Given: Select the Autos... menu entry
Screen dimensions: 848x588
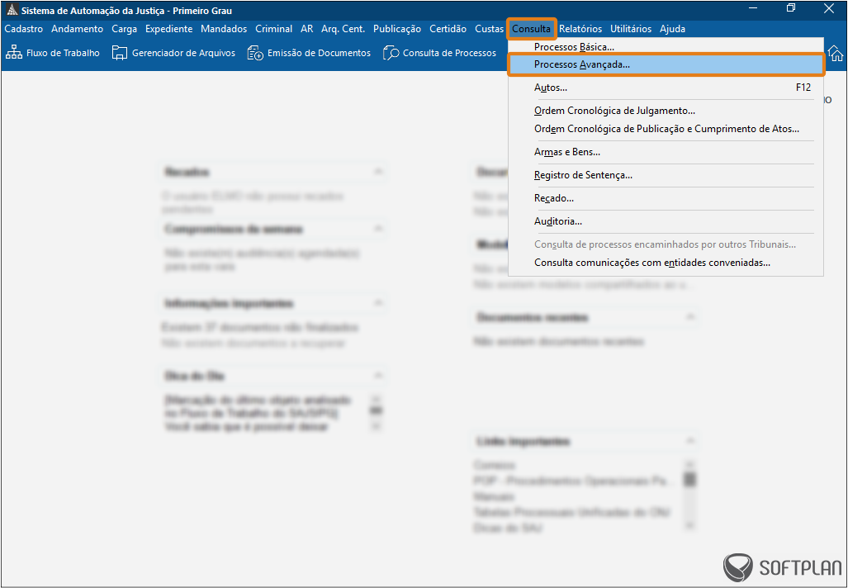Looking at the screenshot, I should (x=666, y=88).
